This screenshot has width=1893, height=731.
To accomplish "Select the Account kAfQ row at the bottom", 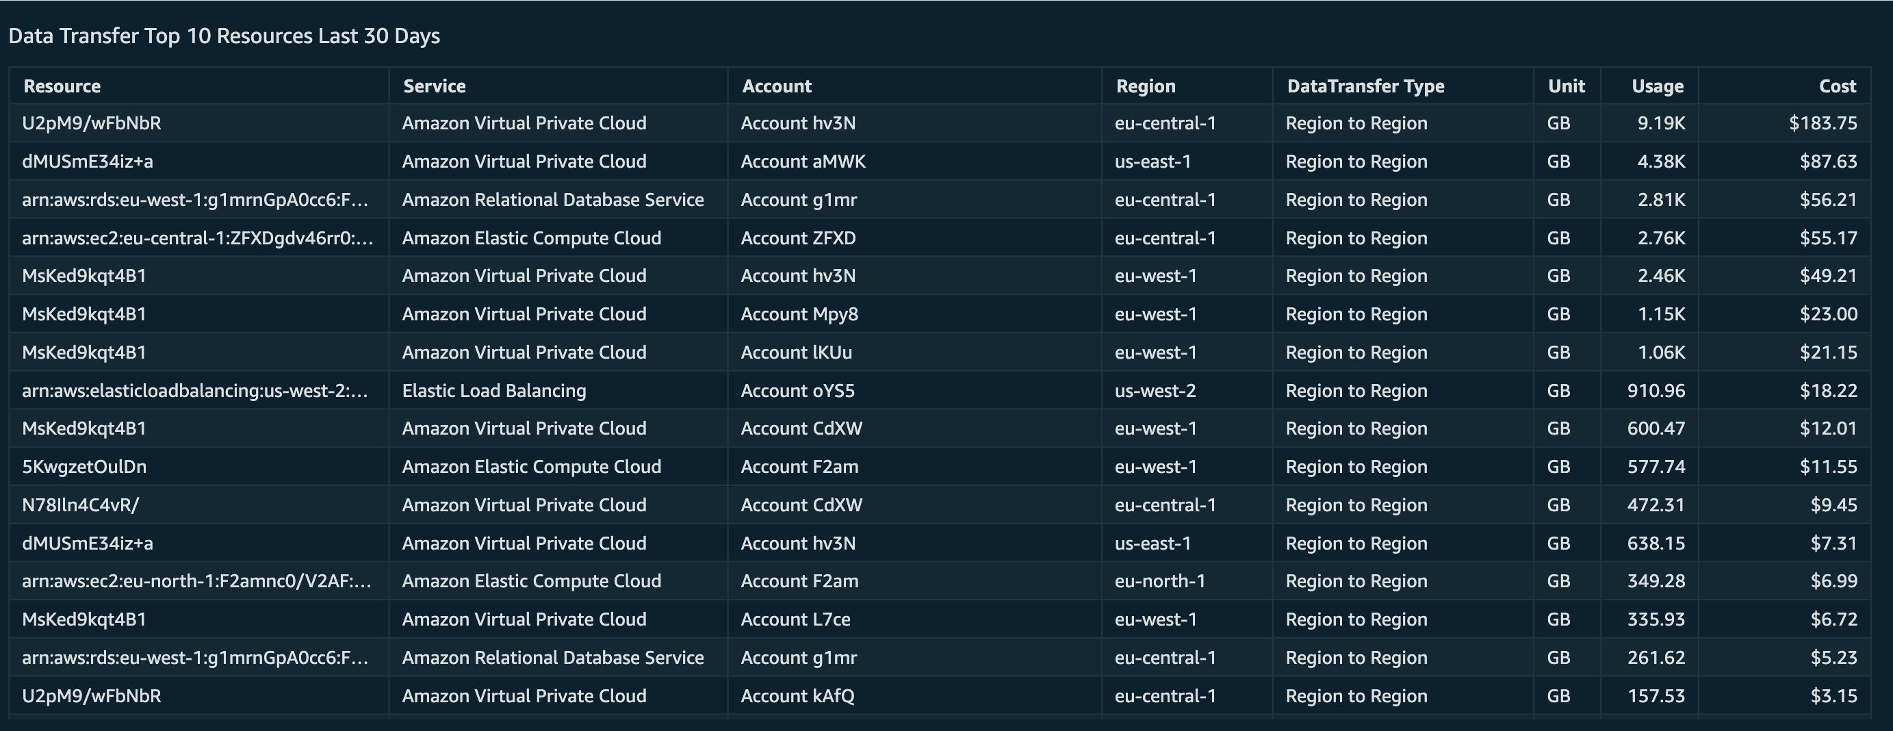I will coord(795,695).
